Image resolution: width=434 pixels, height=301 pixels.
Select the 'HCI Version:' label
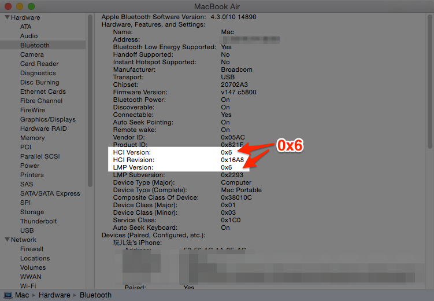coord(132,152)
